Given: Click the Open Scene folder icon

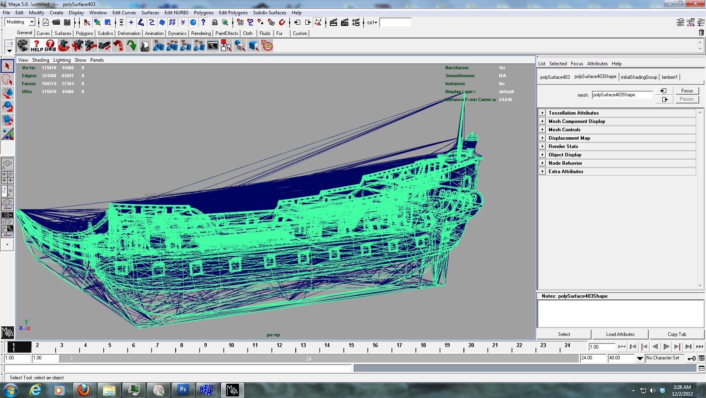Looking at the screenshot, I should [56, 22].
